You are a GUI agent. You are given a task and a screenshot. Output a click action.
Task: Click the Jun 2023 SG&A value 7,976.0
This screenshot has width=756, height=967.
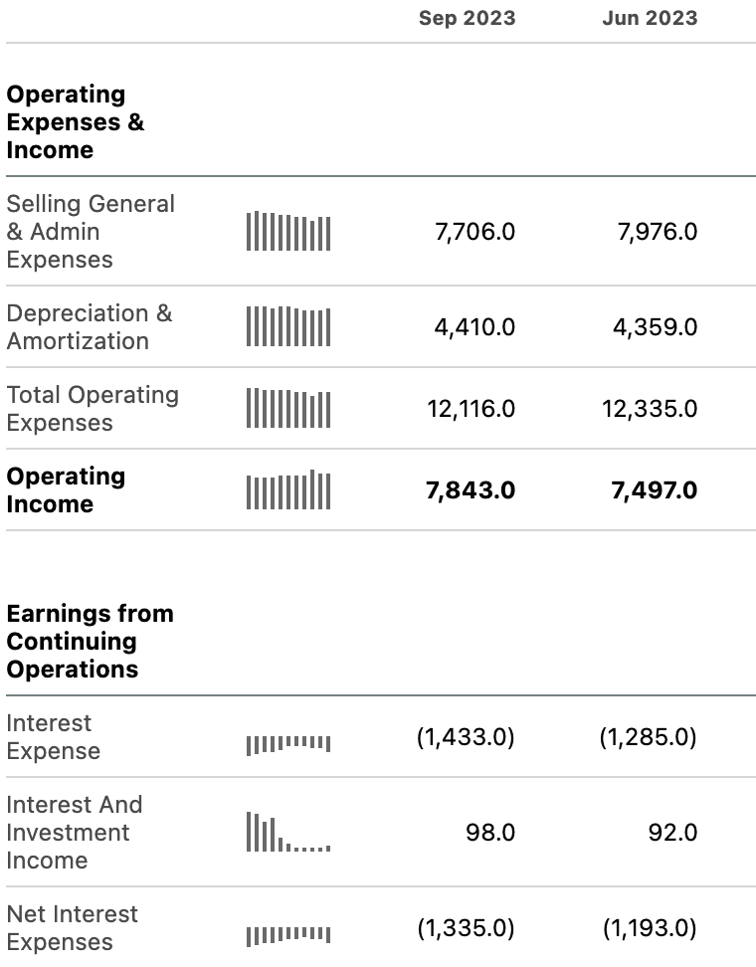tap(658, 232)
